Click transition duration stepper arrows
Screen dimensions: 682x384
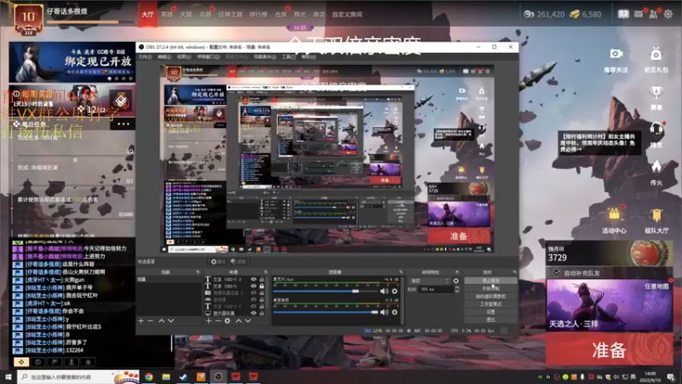coord(457,289)
